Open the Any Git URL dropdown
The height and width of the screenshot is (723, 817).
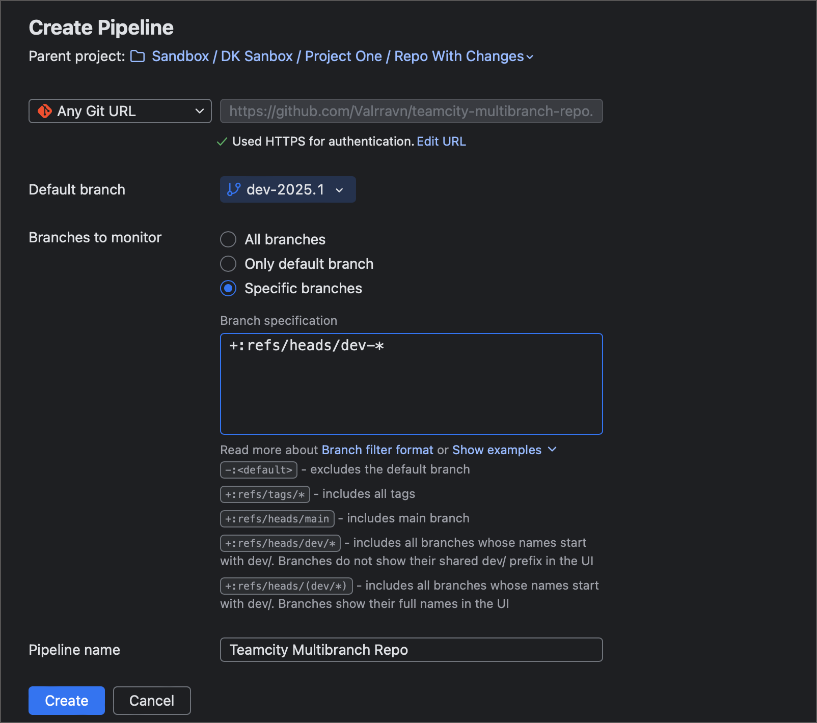pyautogui.click(x=199, y=111)
